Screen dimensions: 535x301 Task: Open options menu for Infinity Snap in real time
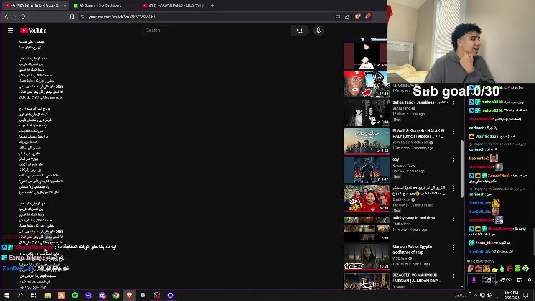pyautogui.click(x=453, y=219)
